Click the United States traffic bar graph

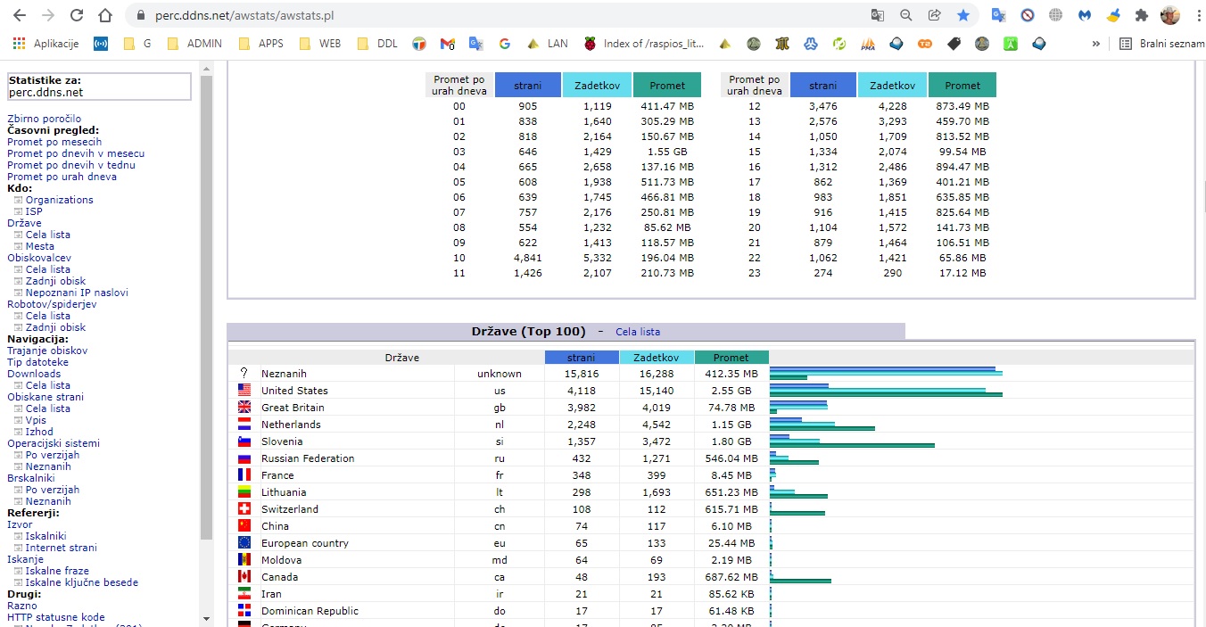click(886, 391)
